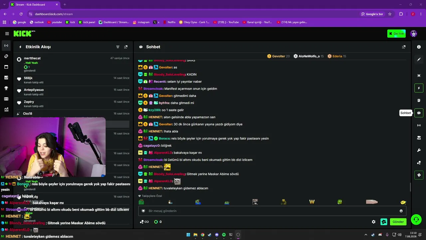Open the Windows Start menu

pyautogui.click(x=188, y=235)
